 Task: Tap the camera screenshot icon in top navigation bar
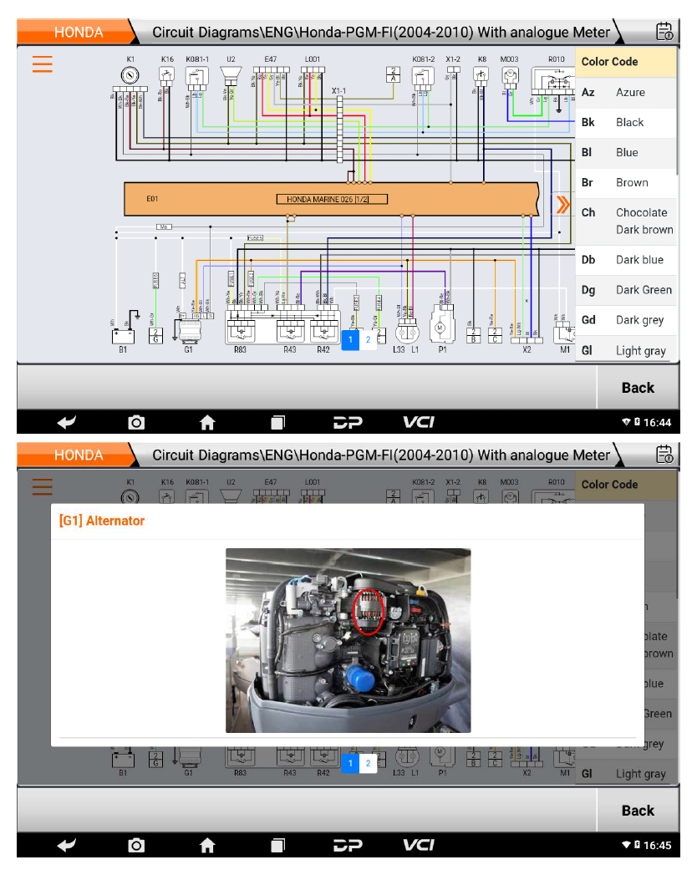pyautogui.click(x=136, y=422)
